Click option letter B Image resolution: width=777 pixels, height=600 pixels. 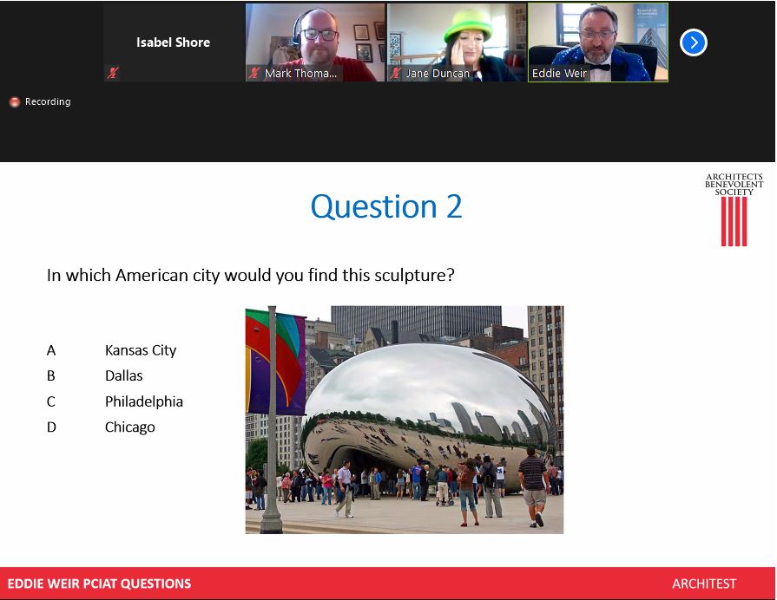tap(51, 375)
